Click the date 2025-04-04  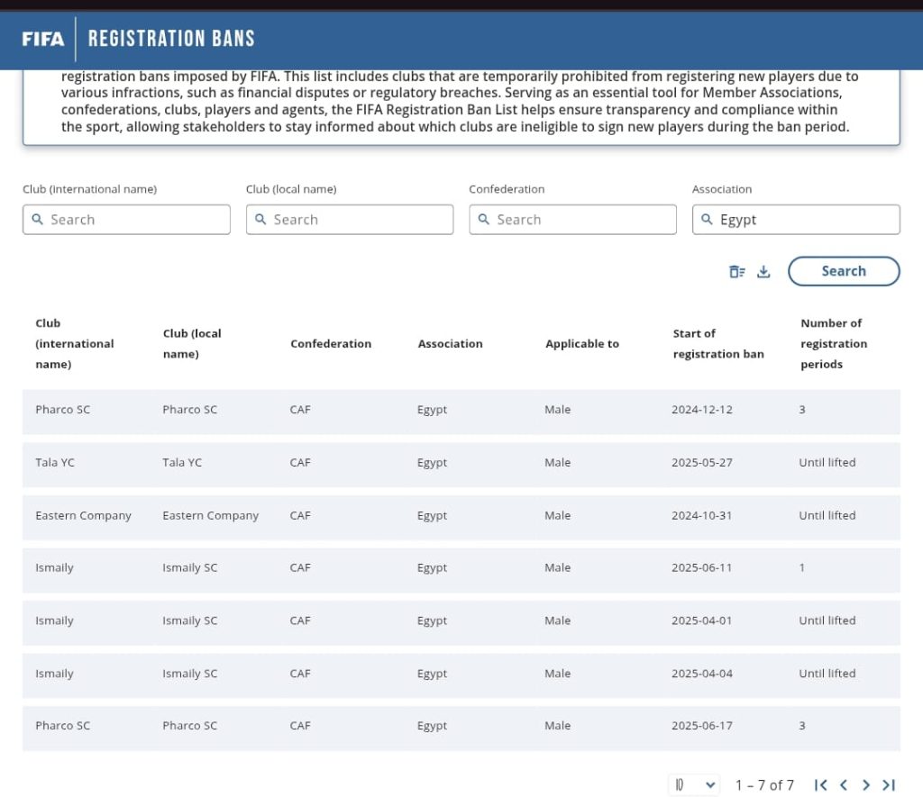[x=701, y=674]
